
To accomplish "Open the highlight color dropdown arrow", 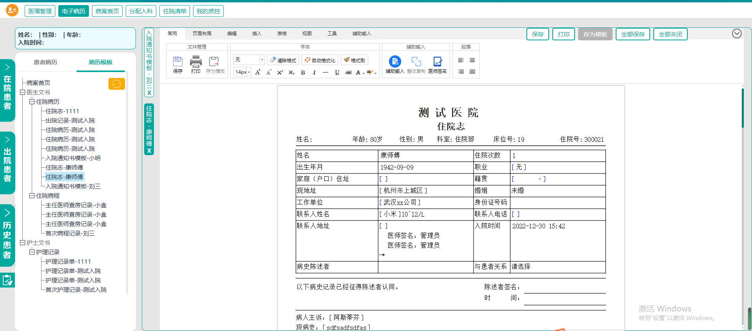I will pos(375,73).
